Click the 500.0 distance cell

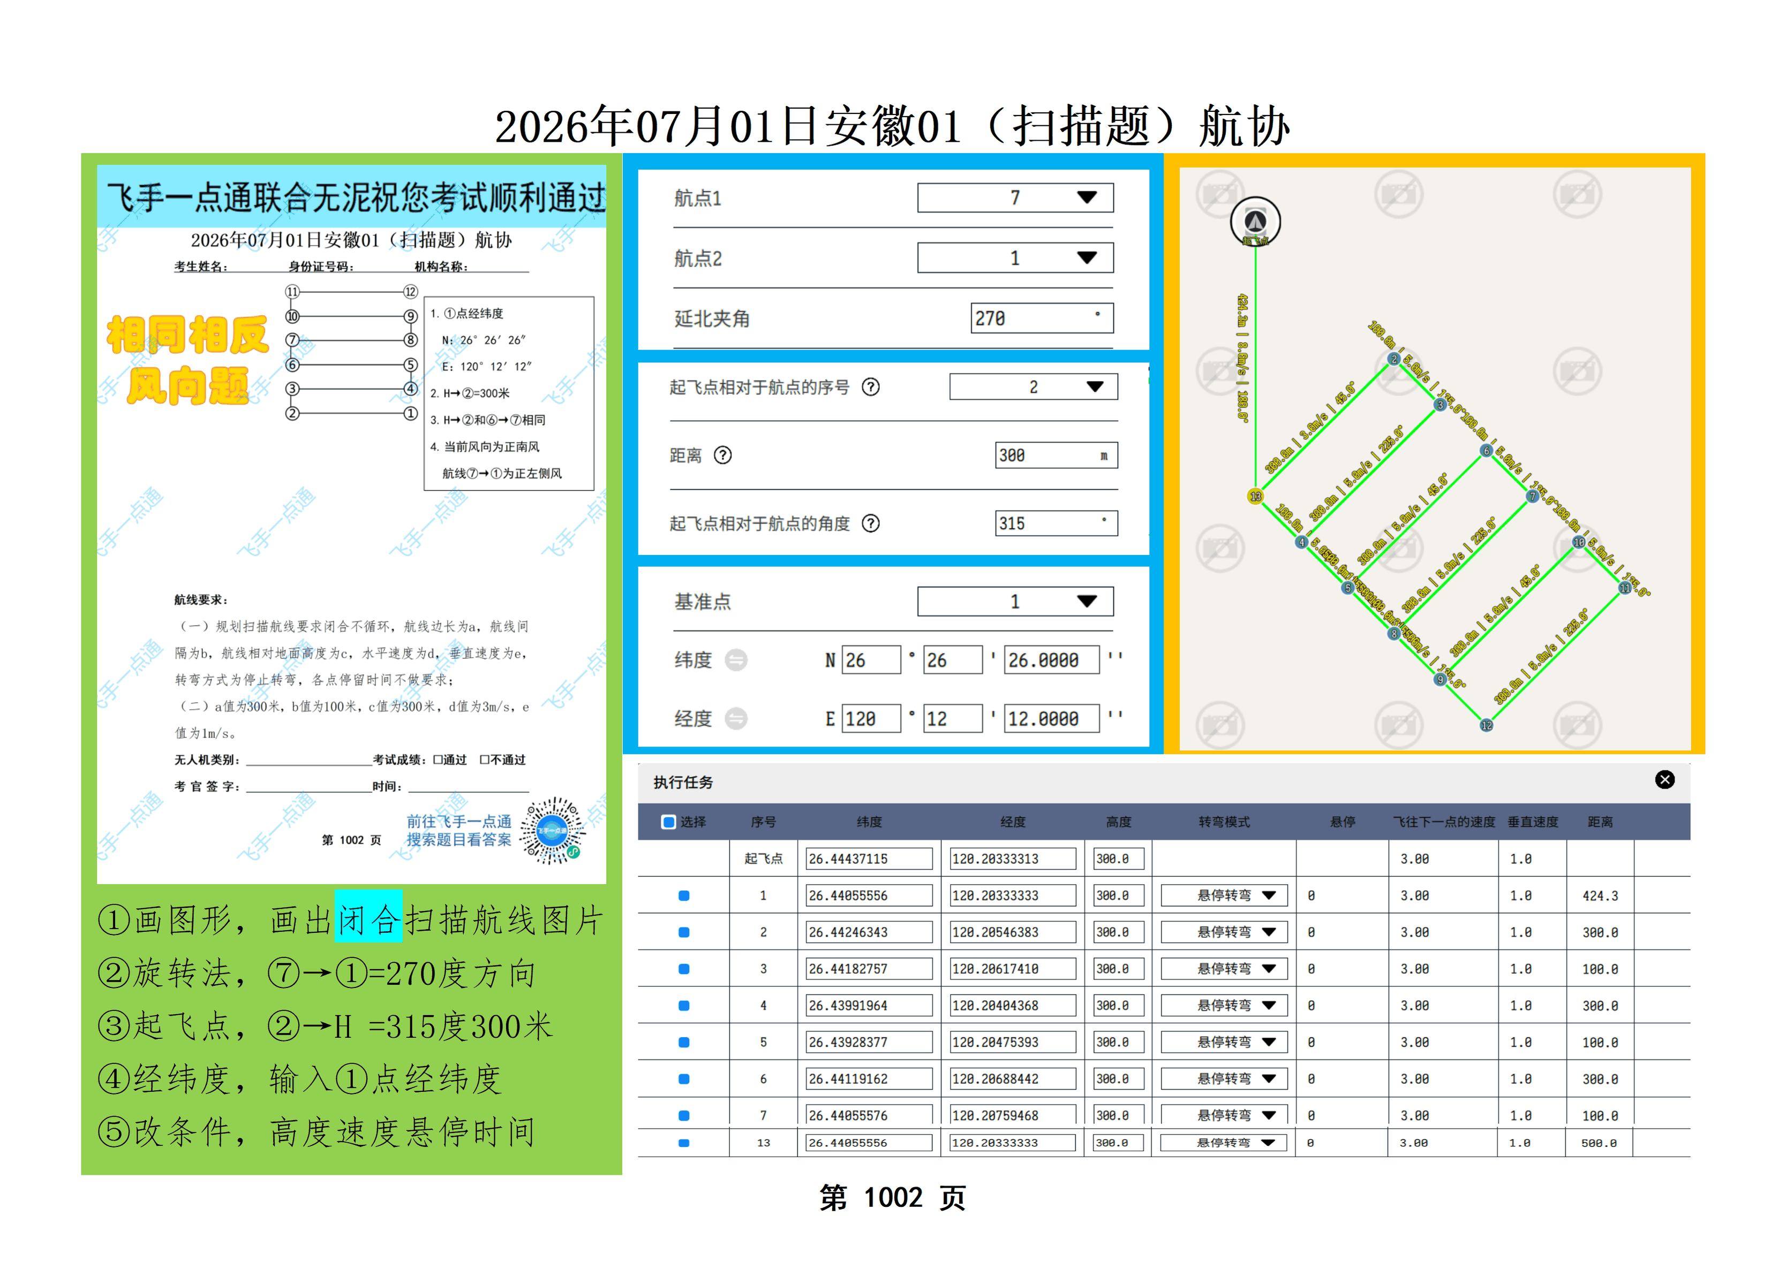[x=1599, y=1143]
